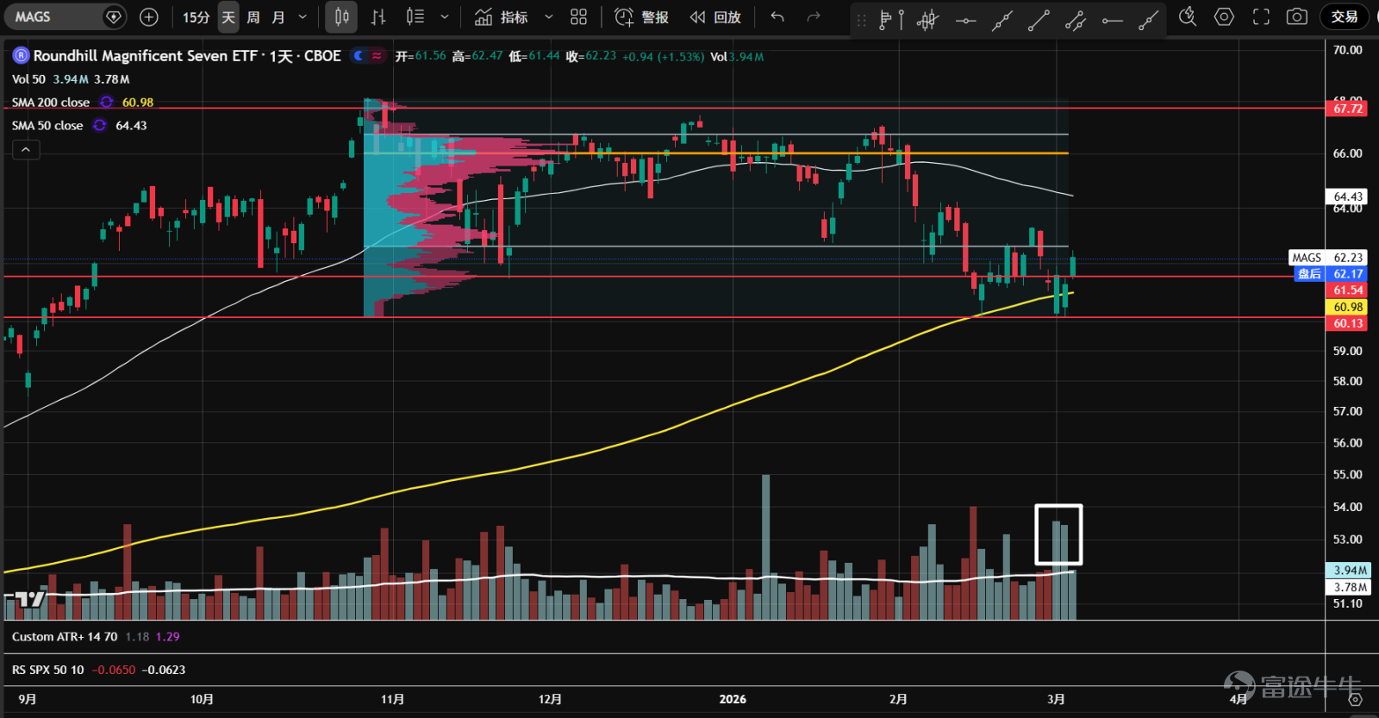1379x718 pixels.
Task: Click the 2026 date on time axis
Action: 733,699
